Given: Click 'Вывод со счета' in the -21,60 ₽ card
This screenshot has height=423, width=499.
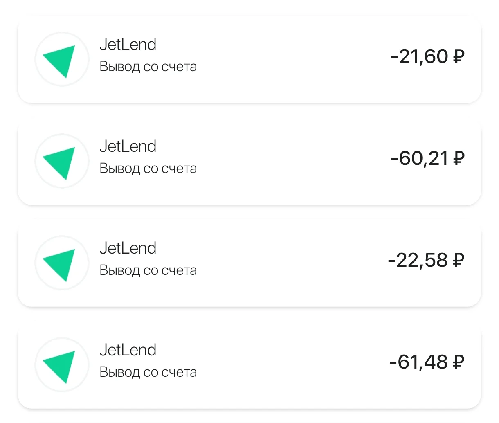Looking at the screenshot, I should 148,67.
